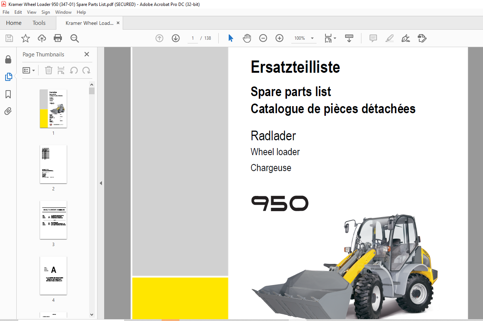Toggle Page Thumbnails sidebar icon
The image size is (483, 321).
tap(8, 77)
